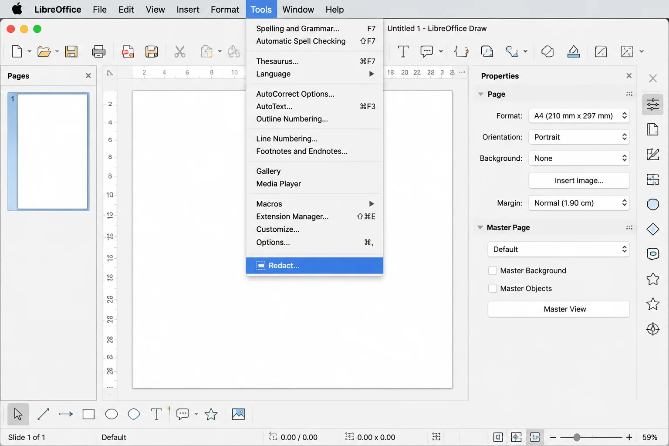Screen dimensions: 669x446
Task: Select the Text tool in bottom toolbar
Action: [156, 414]
